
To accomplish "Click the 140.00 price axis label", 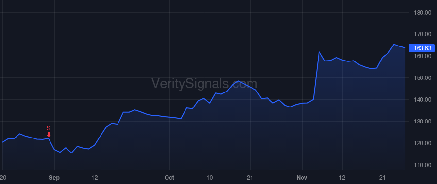I will [x=422, y=99].
